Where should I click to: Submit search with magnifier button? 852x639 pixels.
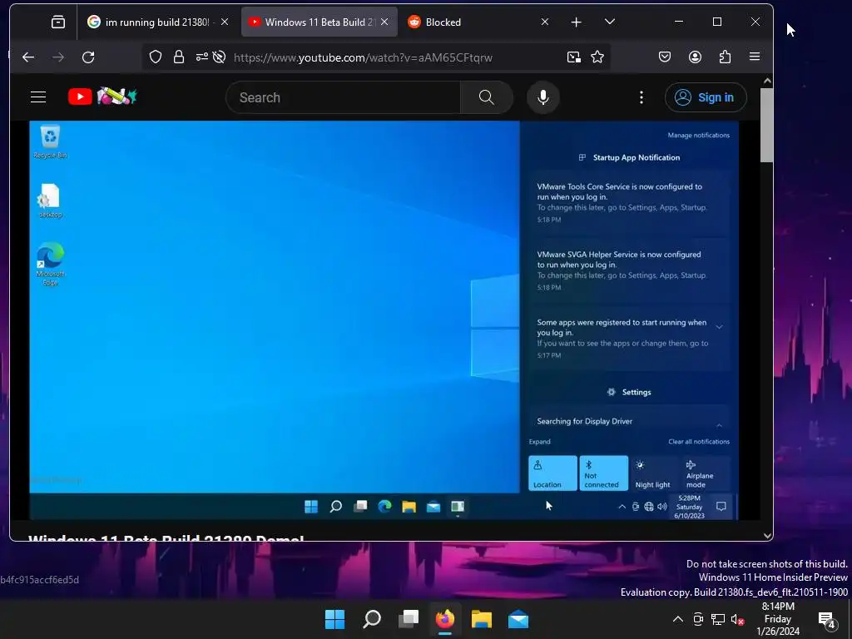point(486,97)
